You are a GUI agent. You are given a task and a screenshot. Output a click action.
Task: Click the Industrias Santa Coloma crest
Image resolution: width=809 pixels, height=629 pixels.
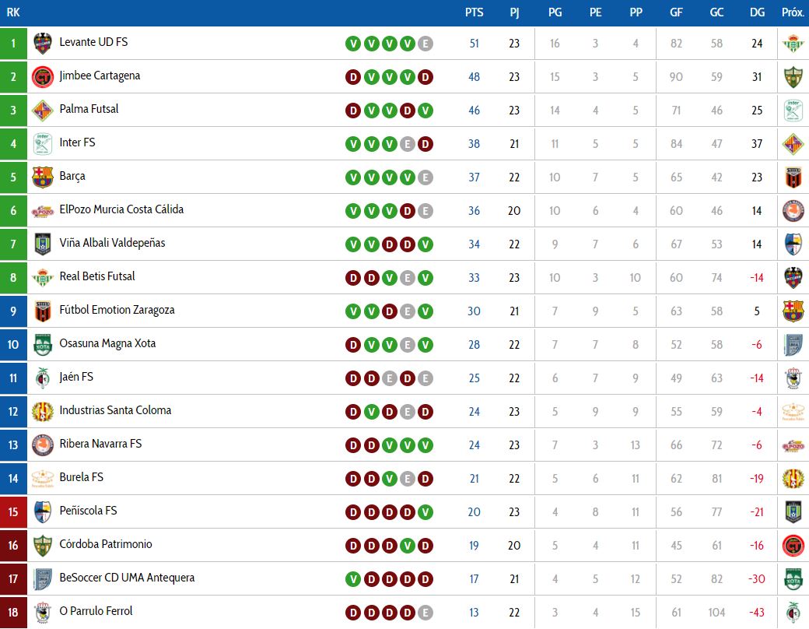tap(43, 412)
